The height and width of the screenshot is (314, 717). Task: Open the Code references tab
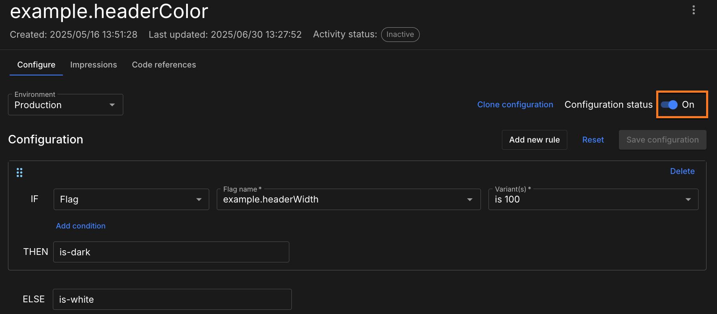click(164, 65)
